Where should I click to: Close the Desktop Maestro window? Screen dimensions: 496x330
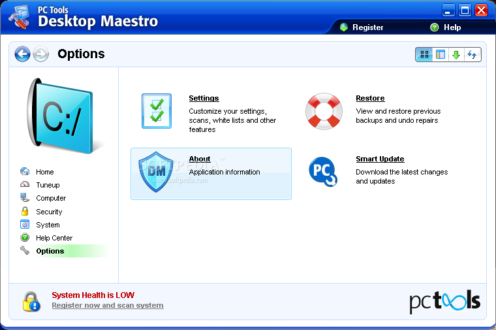pos(482,10)
